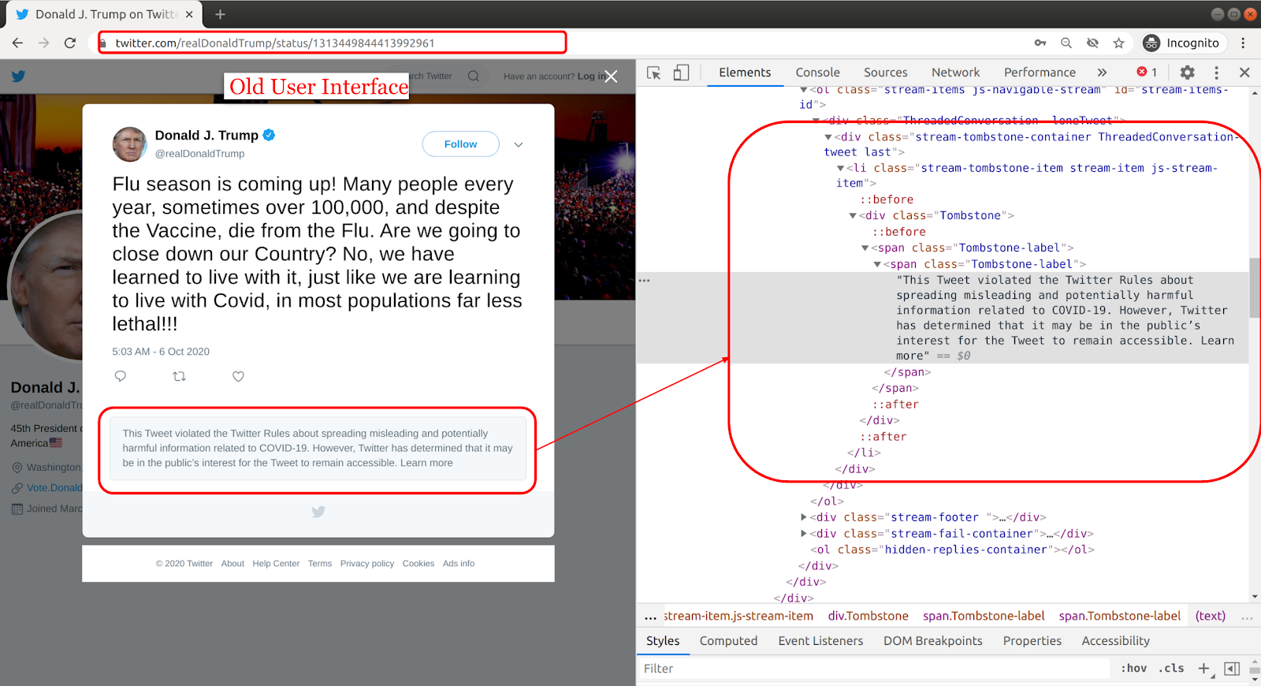Expand the stream-fail-container div node
The height and width of the screenshot is (686, 1261).
click(804, 534)
